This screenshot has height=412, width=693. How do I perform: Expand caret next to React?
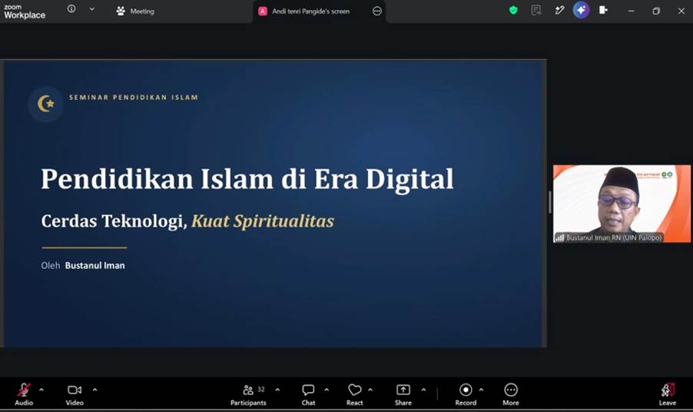(x=370, y=390)
